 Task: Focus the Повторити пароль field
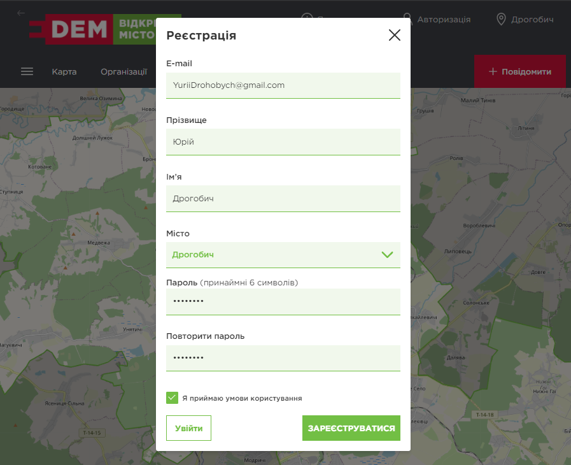pos(283,358)
